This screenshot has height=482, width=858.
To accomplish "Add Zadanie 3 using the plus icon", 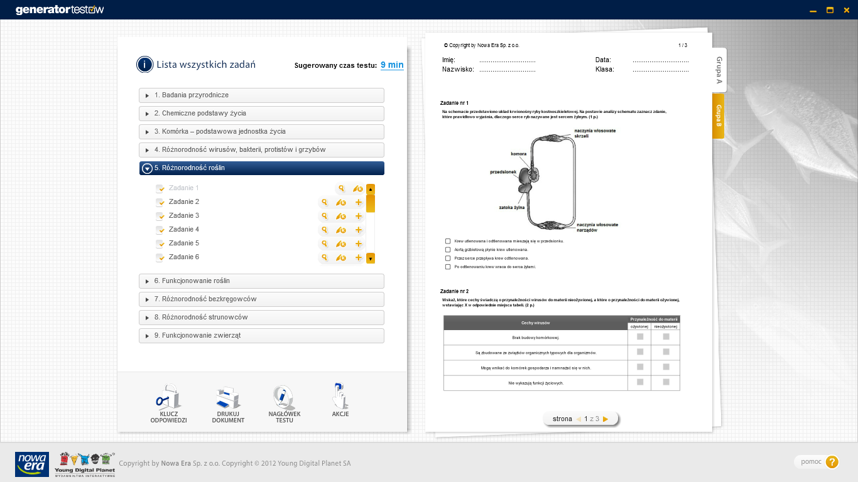I will [359, 216].
